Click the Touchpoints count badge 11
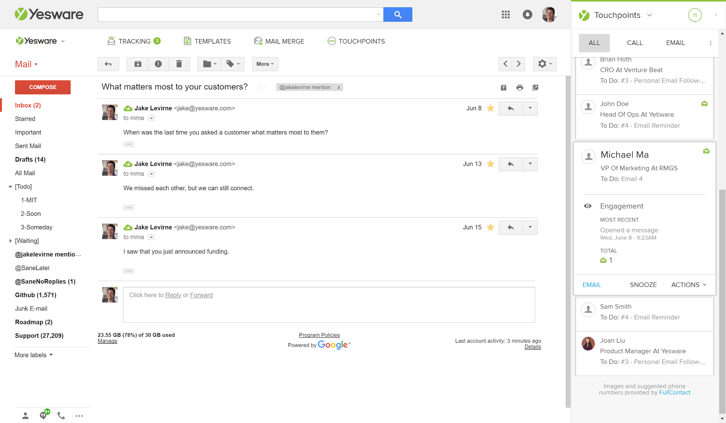Image resolution: width=726 pixels, height=423 pixels. (x=695, y=15)
